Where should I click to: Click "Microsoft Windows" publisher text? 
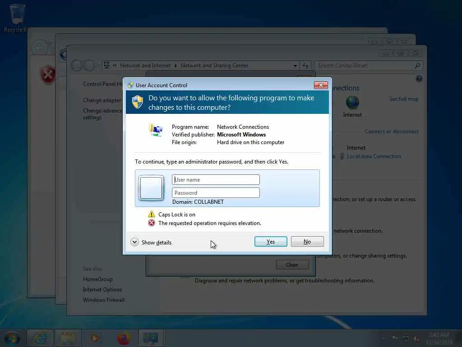coord(241,135)
